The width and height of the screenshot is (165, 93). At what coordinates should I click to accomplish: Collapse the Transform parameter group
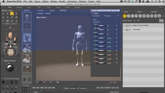(92, 22)
